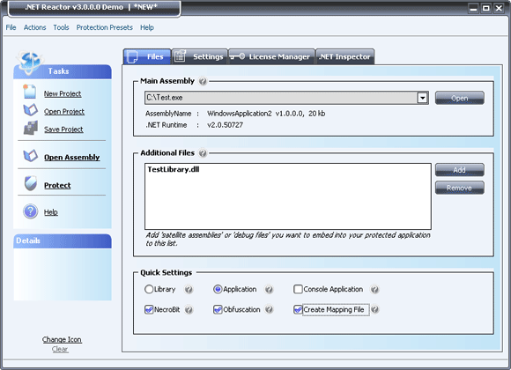Click the Add button for additional files
The height and width of the screenshot is (370, 511).
(x=460, y=170)
